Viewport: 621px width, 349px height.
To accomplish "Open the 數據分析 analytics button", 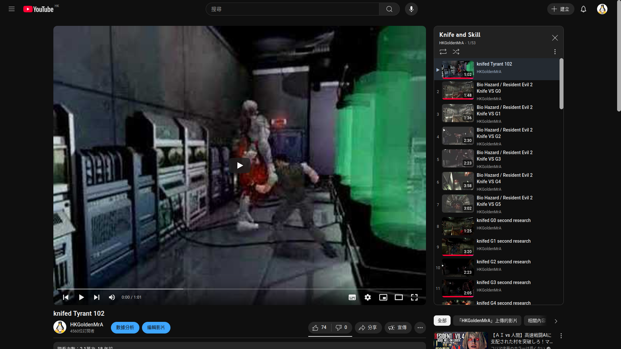I will [x=125, y=328].
